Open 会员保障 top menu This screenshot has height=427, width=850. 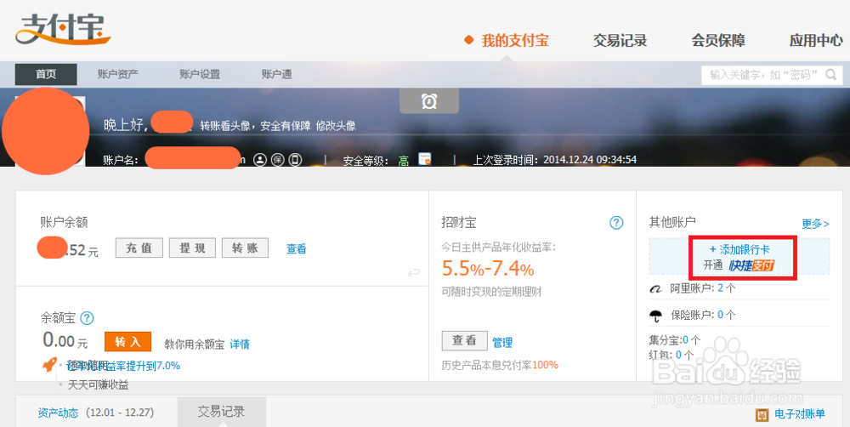coord(718,40)
